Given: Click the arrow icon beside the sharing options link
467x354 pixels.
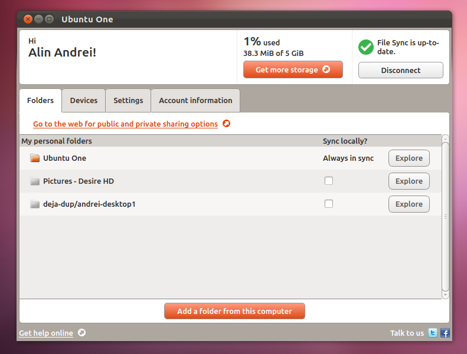Looking at the screenshot, I should [226, 123].
